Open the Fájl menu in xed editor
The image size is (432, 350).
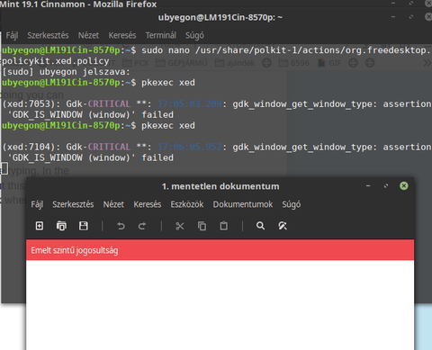click(x=37, y=204)
